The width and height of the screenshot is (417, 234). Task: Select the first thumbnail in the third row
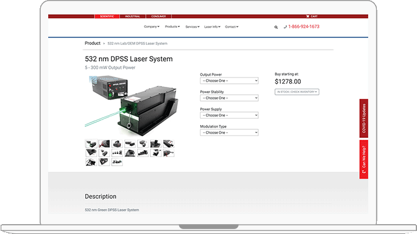point(91,162)
